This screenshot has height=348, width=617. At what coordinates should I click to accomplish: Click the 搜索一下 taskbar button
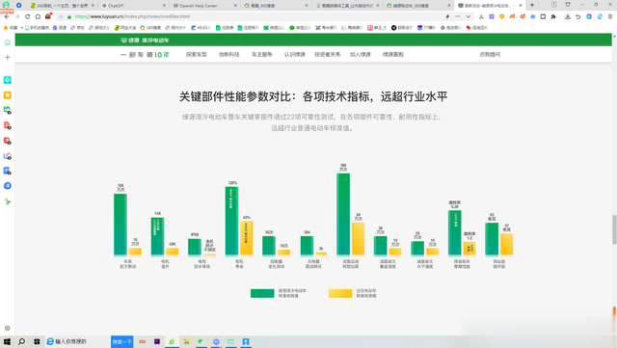coord(122,341)
